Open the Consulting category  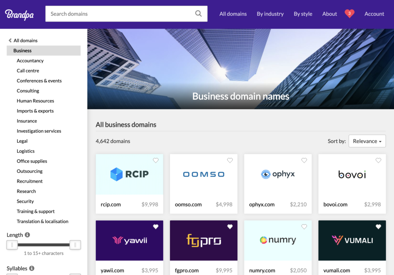point(28,91)
